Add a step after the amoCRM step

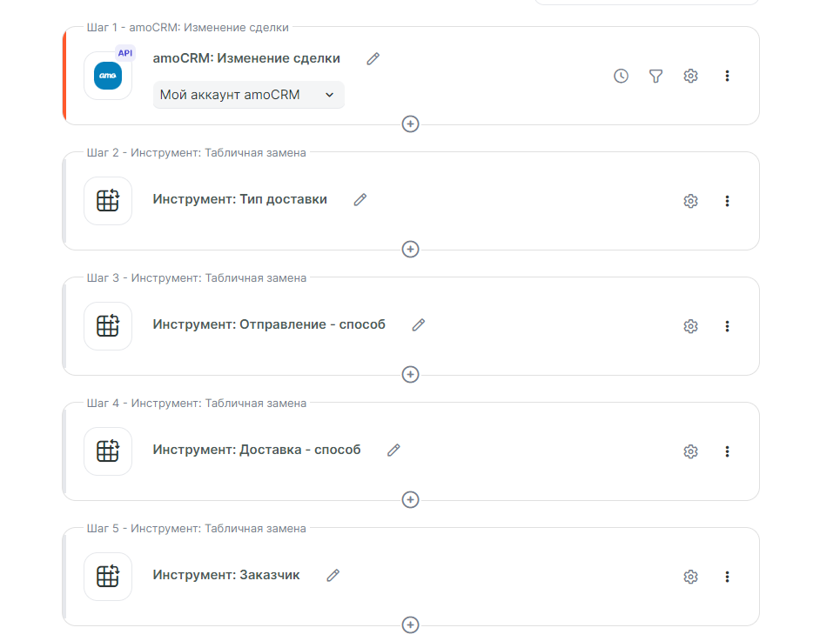(410, 124)
